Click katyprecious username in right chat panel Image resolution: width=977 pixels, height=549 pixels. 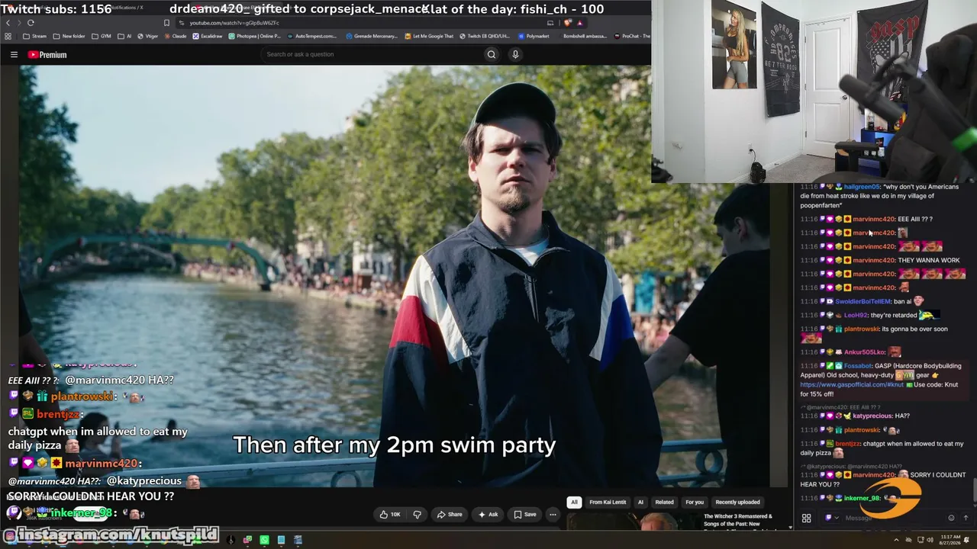click(x=873, y=416)
